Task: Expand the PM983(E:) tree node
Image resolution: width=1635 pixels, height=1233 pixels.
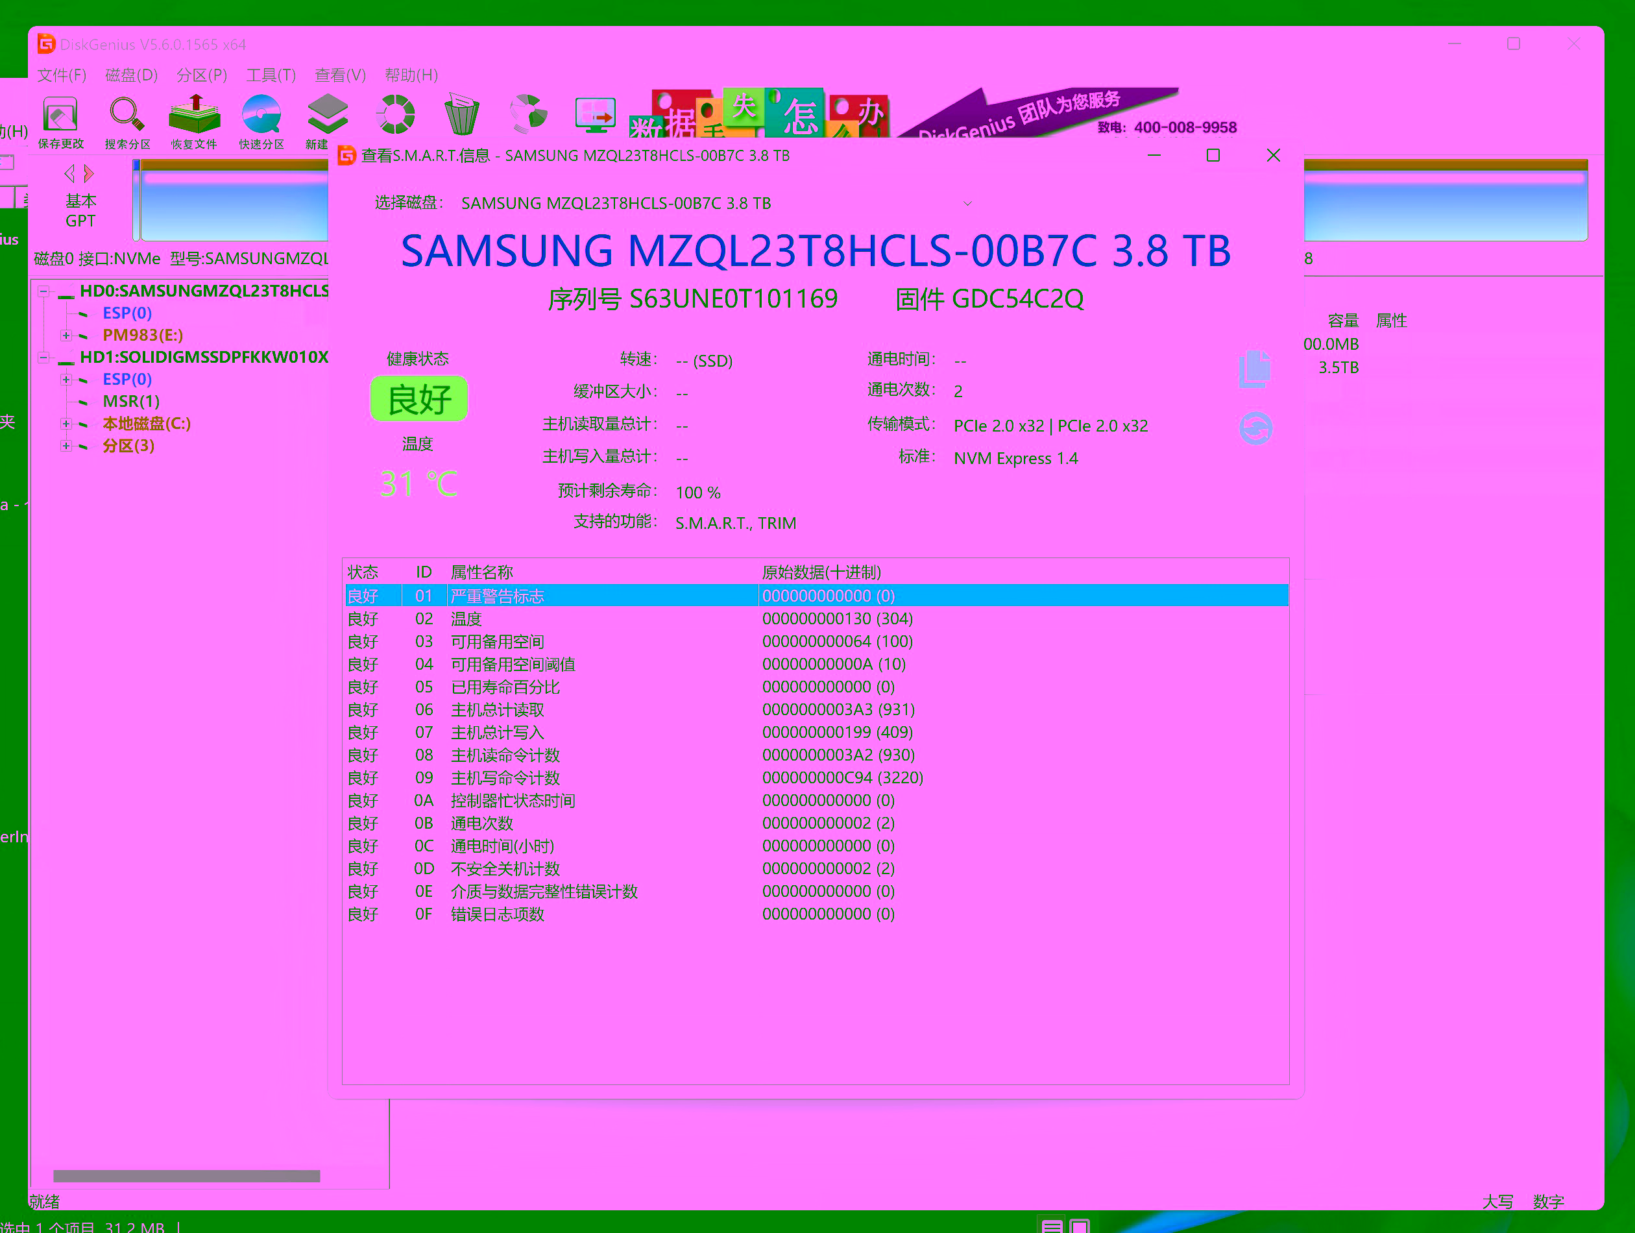Action: [67, 336]
